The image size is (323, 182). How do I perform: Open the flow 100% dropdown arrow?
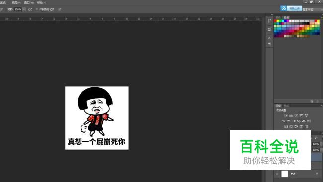coord(24,9)
